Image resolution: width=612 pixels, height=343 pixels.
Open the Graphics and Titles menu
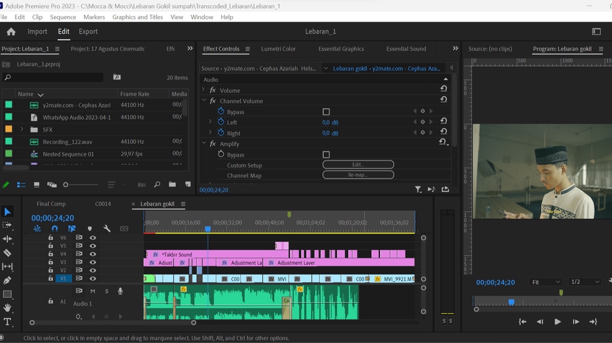tap(138, 17)
